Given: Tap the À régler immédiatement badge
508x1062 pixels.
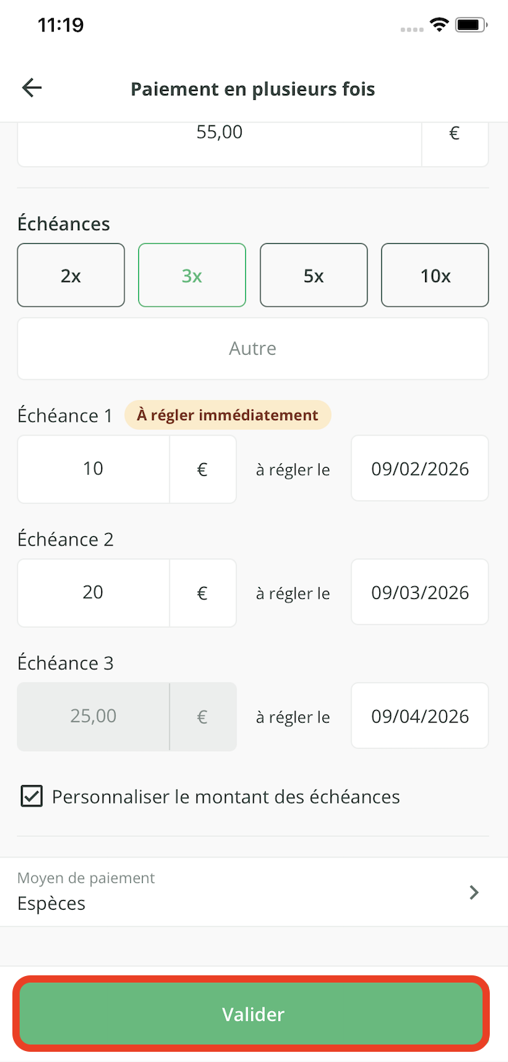Looking at the screenshot, I should [227, 415].
